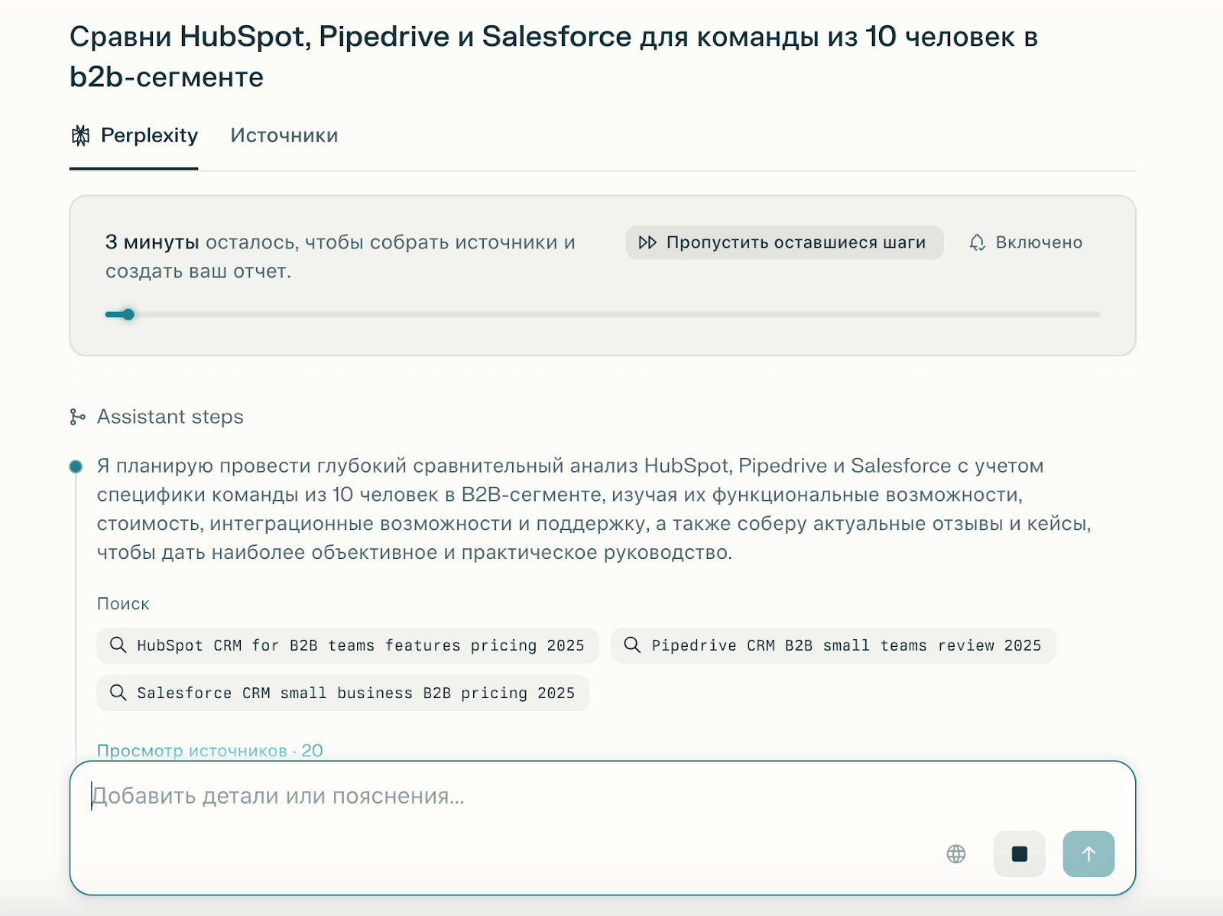Click the fast-forward icon inside the skip button
Screen dimensions: 1223x916
tap(647, 242)
